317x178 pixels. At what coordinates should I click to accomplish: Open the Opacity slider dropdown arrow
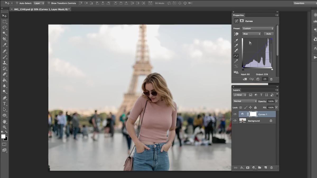click(276, 101)
